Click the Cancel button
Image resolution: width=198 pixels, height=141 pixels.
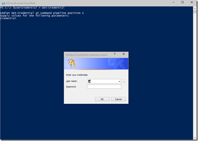point(118,99)
